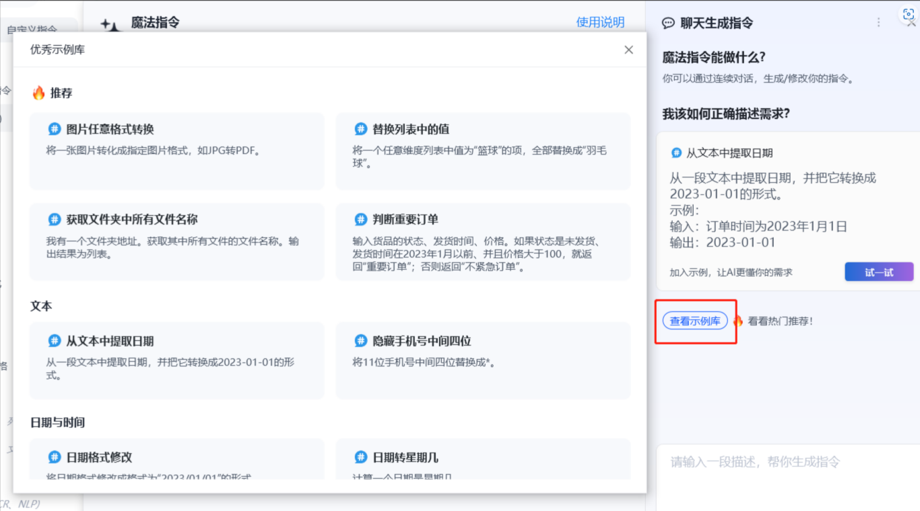
Task: Select the 从文本中提取日期 example card
Action: 176,360
